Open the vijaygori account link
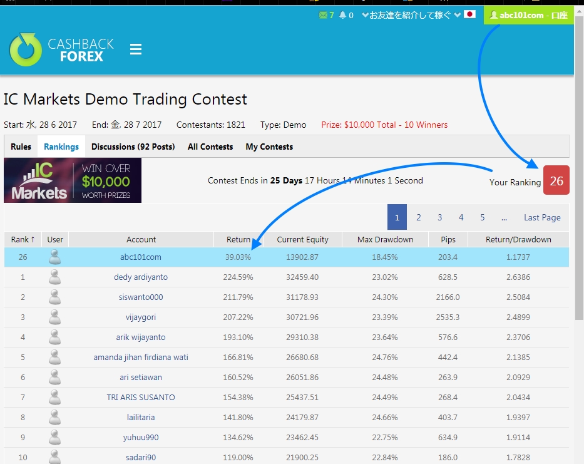Screen dimensions: 584x464 coord(141,317)
